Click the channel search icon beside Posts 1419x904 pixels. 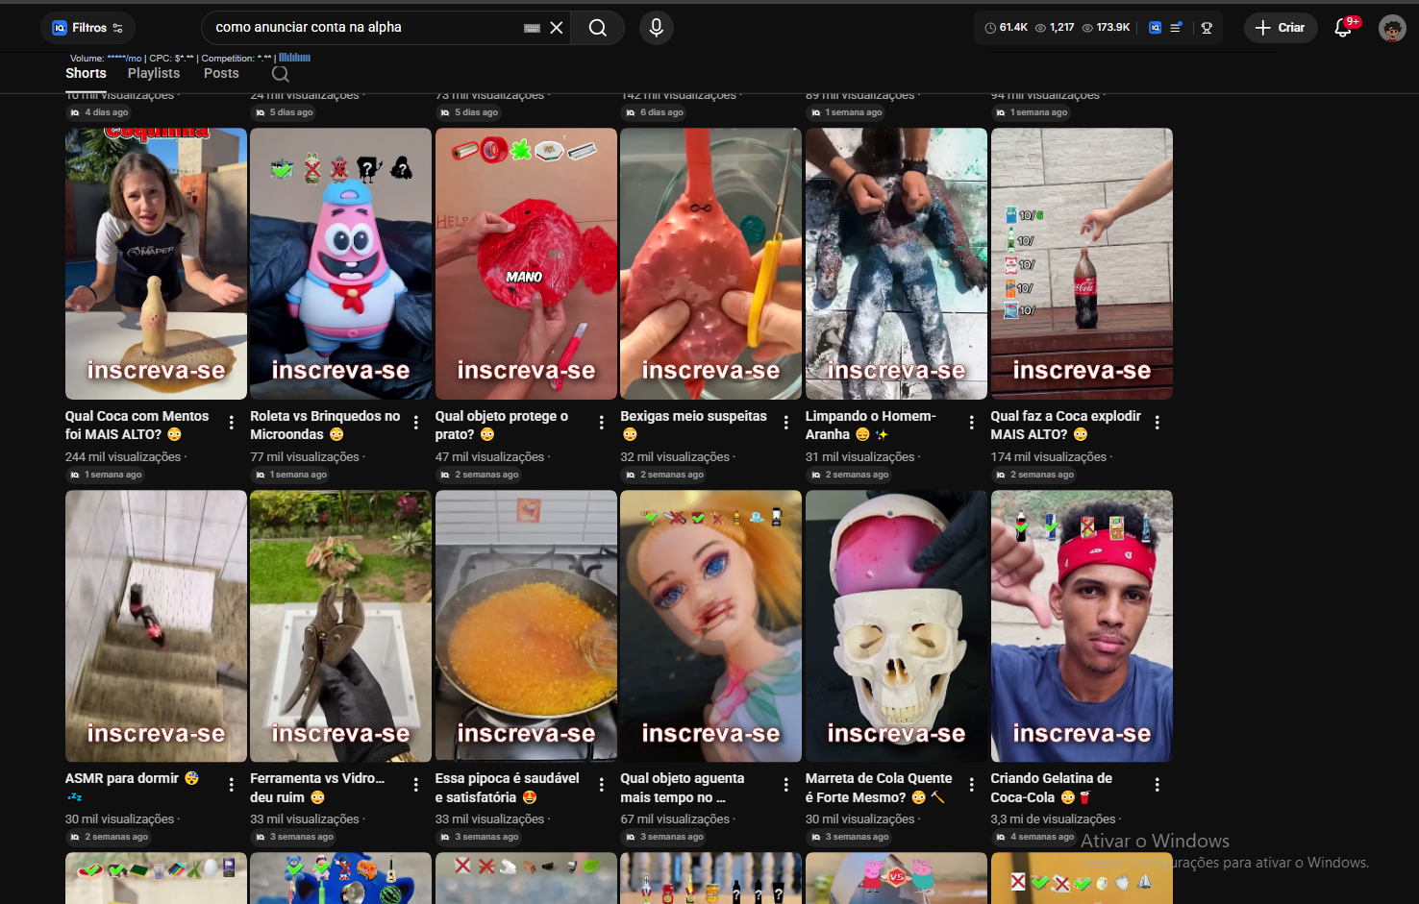click(x=281, y=74)
